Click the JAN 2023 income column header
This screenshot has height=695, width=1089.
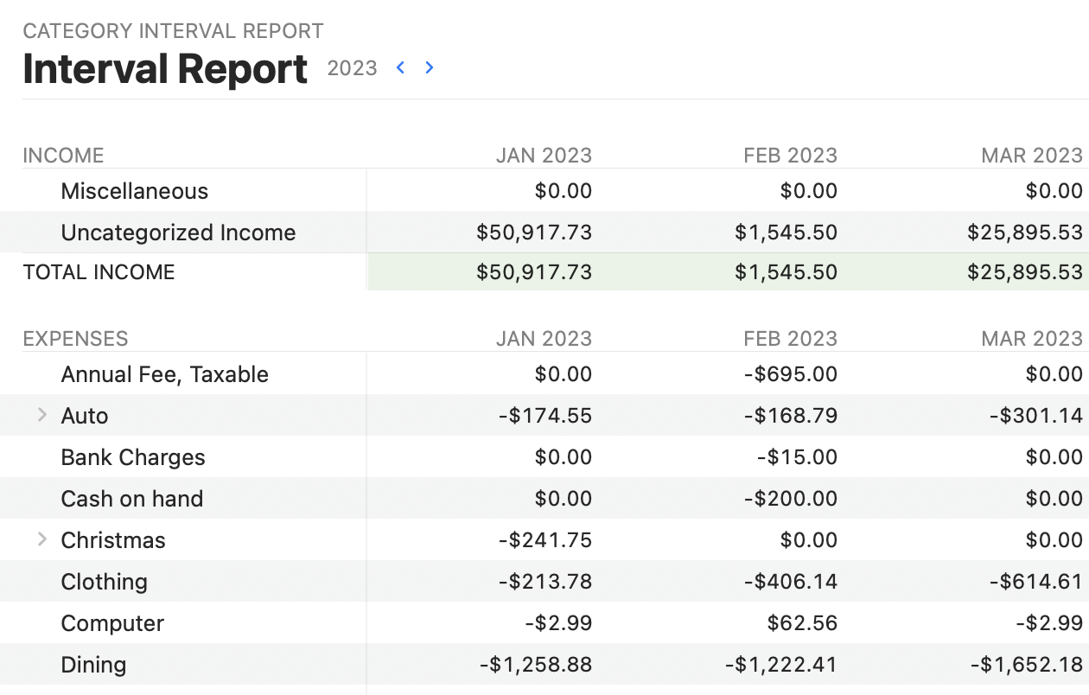pyautogui.click(x=543, y=156)
